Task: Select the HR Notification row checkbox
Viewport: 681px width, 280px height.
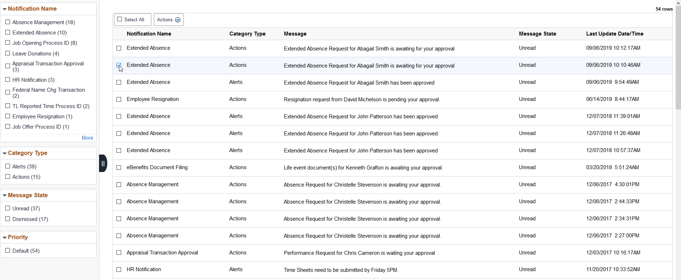Action: click(119, 270)
